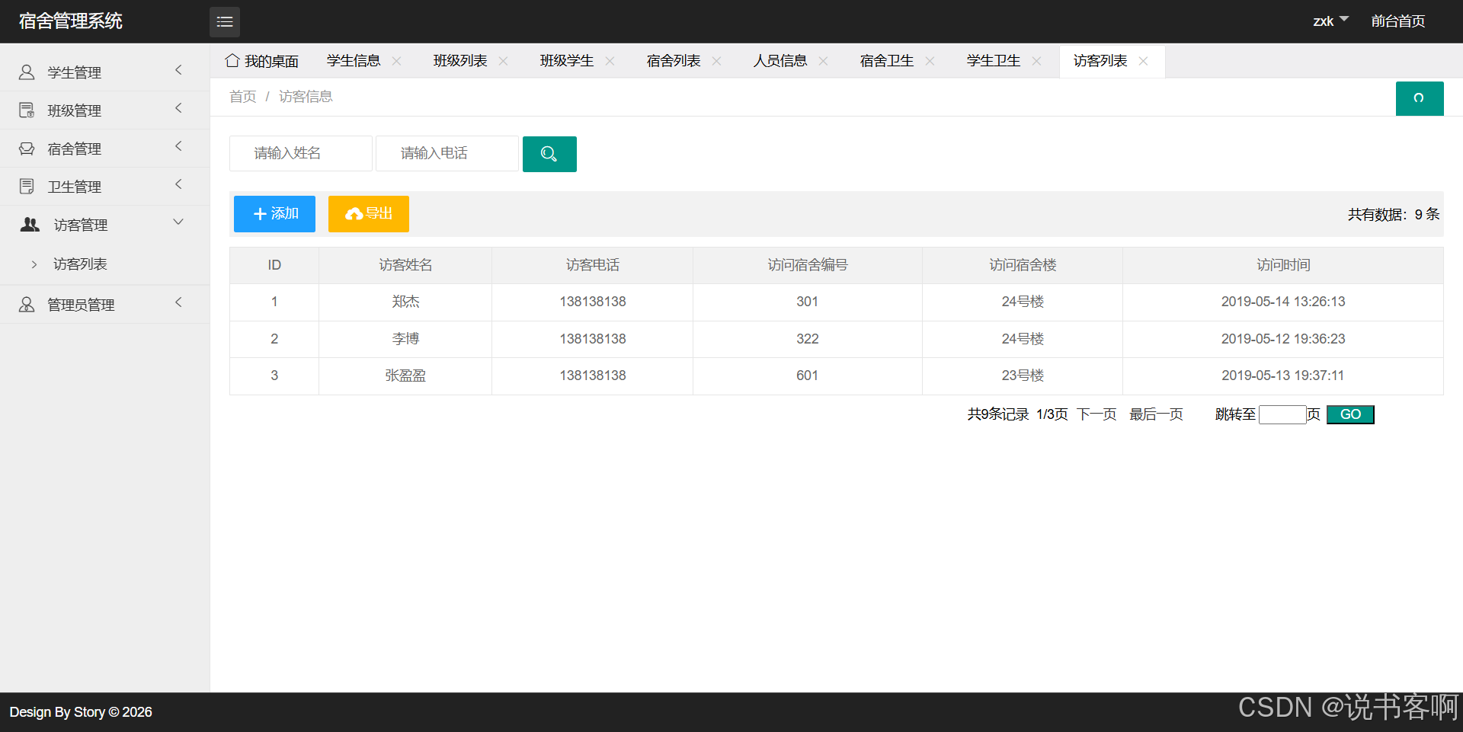Click the magnifier search button
Image resolution: width=1463 pixels, height=732 pixels.
point(549,154)
